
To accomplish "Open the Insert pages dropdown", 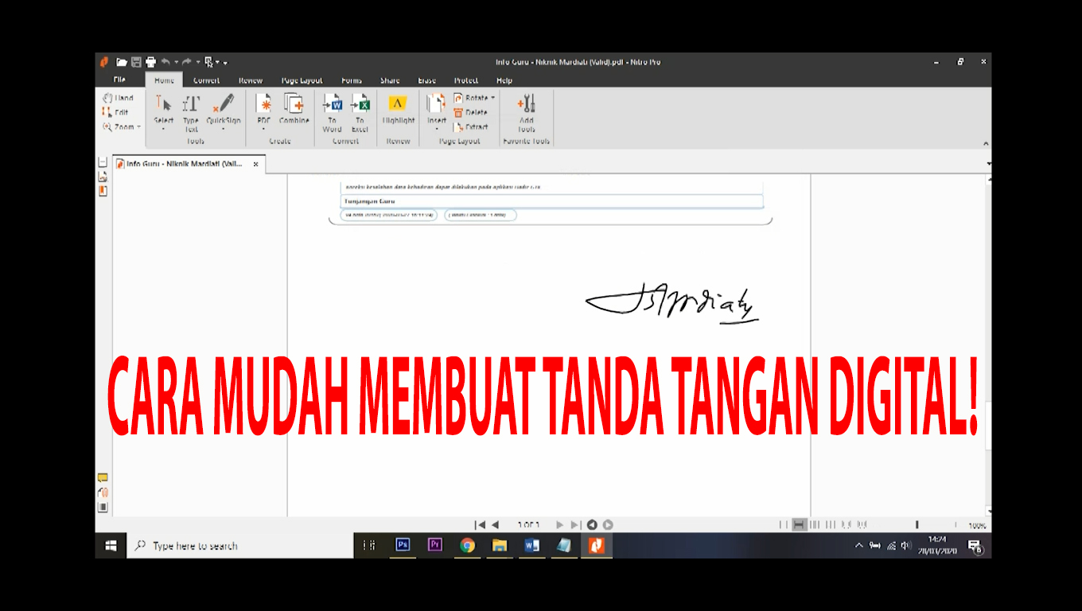I will pos(437,128).
